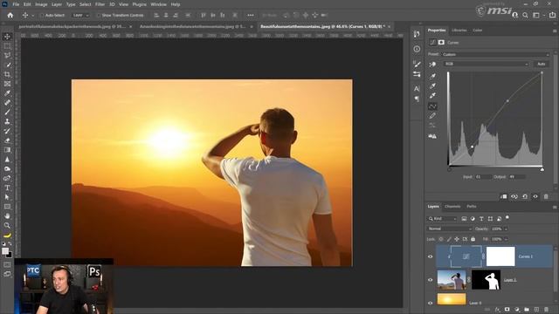Select the Clone Stamp tool
Screen dimensions: 559x314
[7, 121]
